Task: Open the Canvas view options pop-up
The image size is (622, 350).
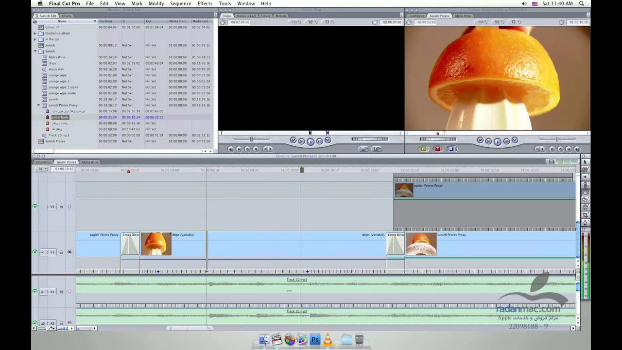Action: 514,22
